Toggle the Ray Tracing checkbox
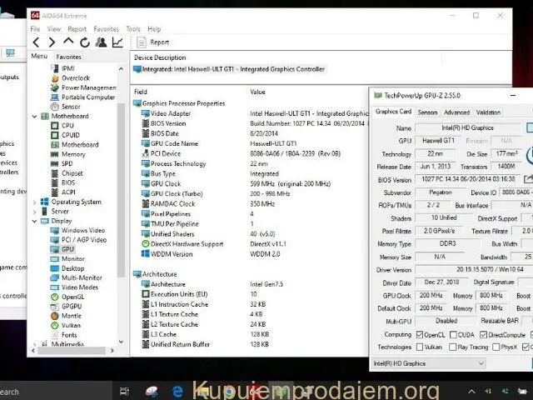The height and width of the screenshot is (400, 533). 452,347
